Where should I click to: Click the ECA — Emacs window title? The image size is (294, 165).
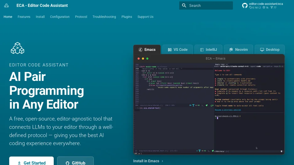[215, 59]
